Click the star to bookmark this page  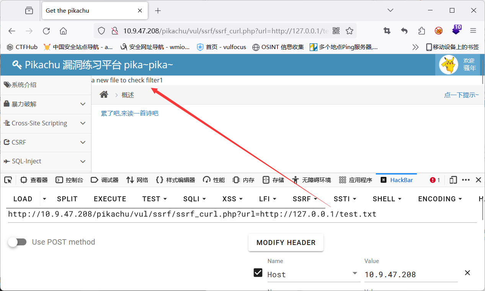pyautogui.click(x=349, y=31)
